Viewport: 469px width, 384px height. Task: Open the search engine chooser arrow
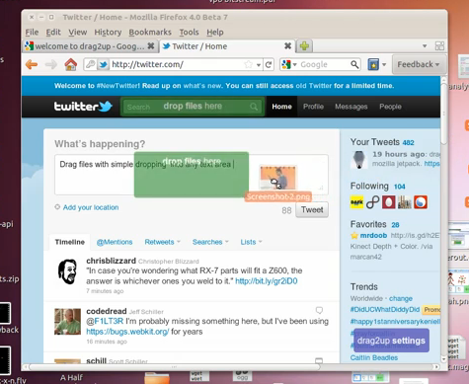294,64
